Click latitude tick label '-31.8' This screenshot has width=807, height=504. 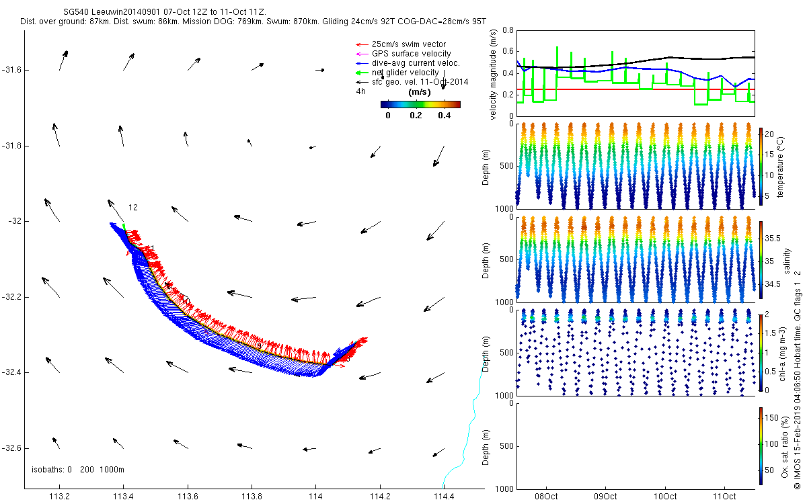pos(11,146)
